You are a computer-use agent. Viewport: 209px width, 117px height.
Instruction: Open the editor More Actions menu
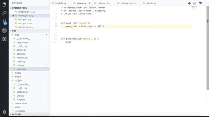[x=206, y=3]
